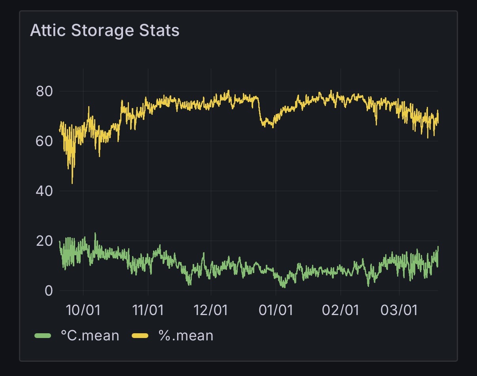Click the Attic Storage Stats panel title
Viewport: 477px width, 376px height.
[105, 31]
